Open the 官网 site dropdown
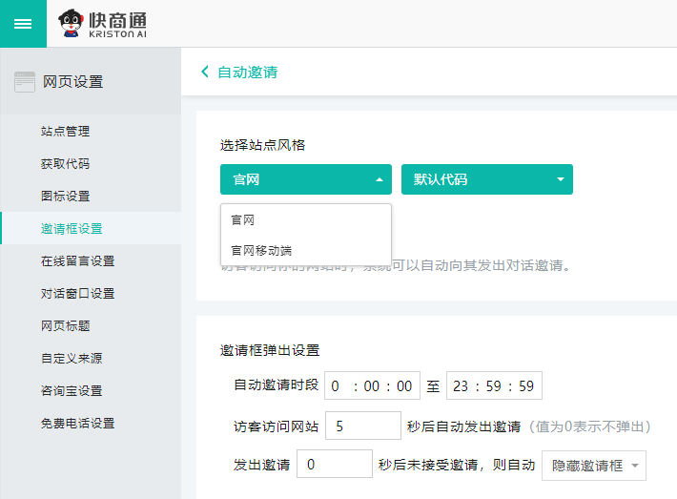The height and width of the screenshot is (499, 677). 305,179
